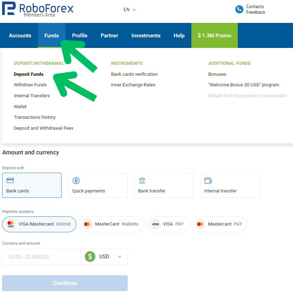Open the Funds menu tab
Screen dimensions: 293x295
coord(51,36)
